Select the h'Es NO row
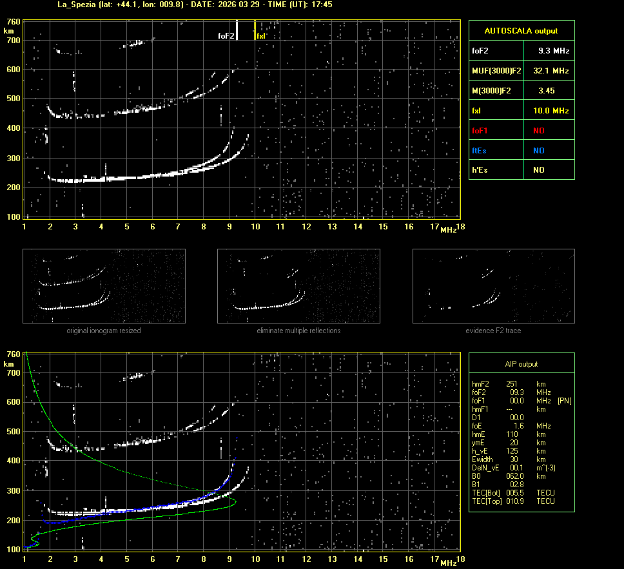 pyautogui.click(x=521, y=170)
